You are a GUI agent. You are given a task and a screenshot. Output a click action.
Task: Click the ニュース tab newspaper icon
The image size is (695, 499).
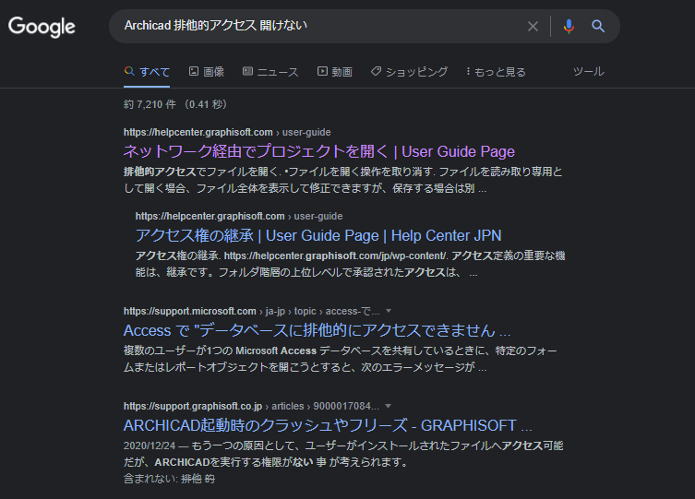(247, 71)
